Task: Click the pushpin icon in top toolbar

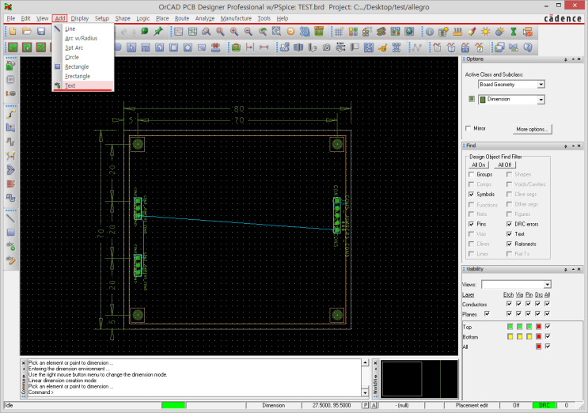Action: tap(158, 32)
